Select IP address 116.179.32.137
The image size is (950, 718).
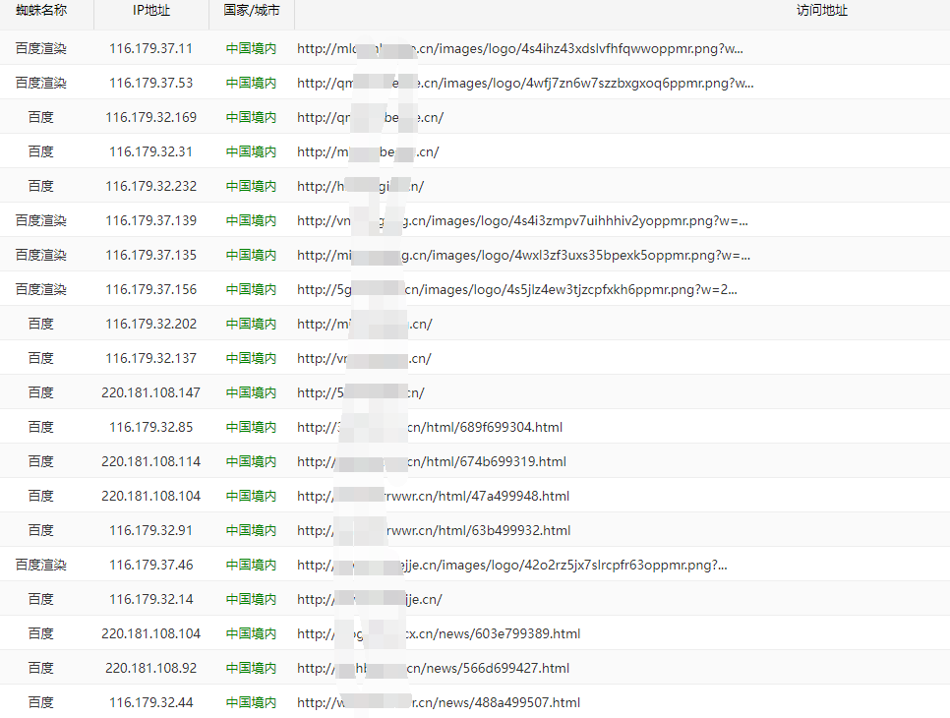pos(150,358)
